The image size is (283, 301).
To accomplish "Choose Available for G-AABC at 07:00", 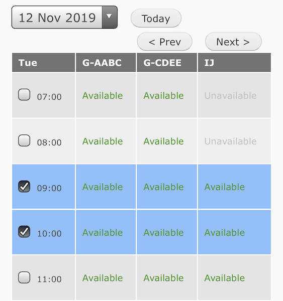I will point(103,96).
